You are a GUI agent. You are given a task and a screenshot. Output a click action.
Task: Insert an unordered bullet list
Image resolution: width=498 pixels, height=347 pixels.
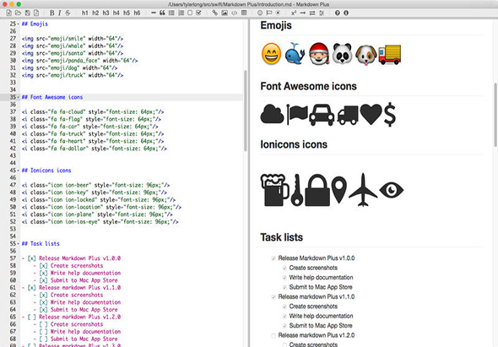point(171,13)
